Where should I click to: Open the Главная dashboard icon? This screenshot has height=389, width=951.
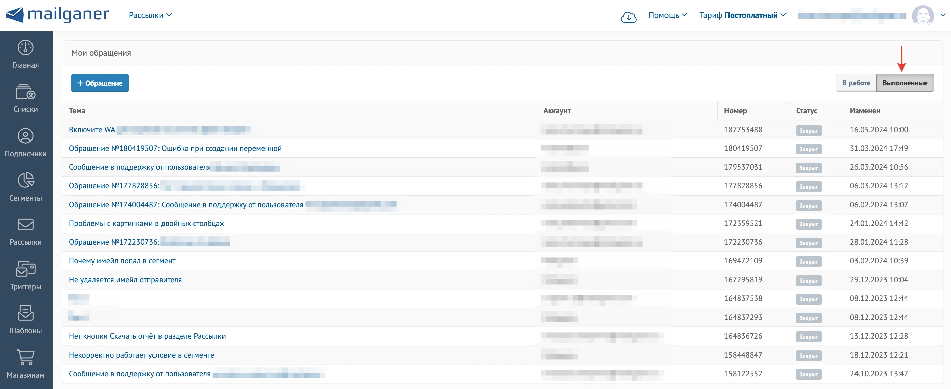(x=25, y=48)
